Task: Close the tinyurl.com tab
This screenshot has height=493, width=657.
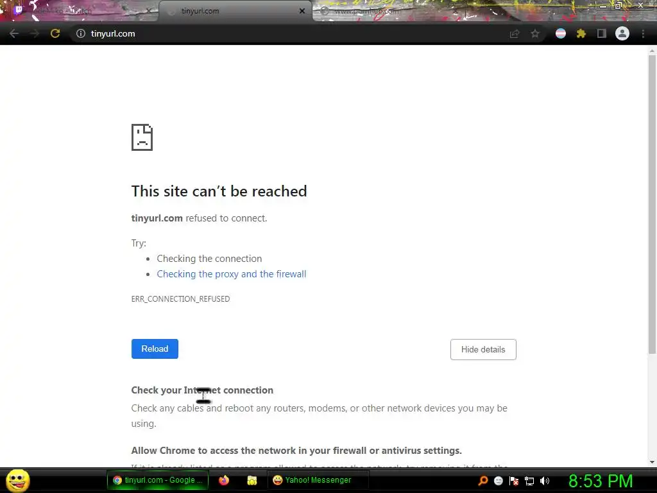Action: pyautogui.click(x=302, y=11)
